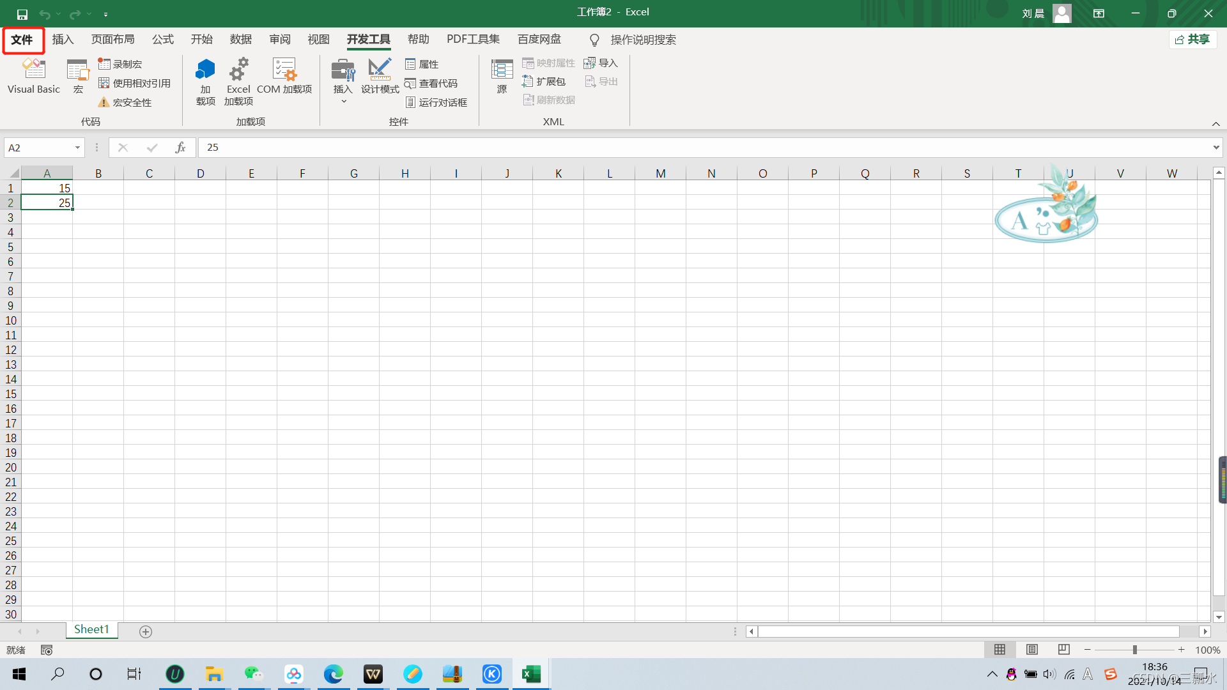This screenshot has height=690, width=1227.
Task: Click the Record Macro icon
Action: [121, 64]
